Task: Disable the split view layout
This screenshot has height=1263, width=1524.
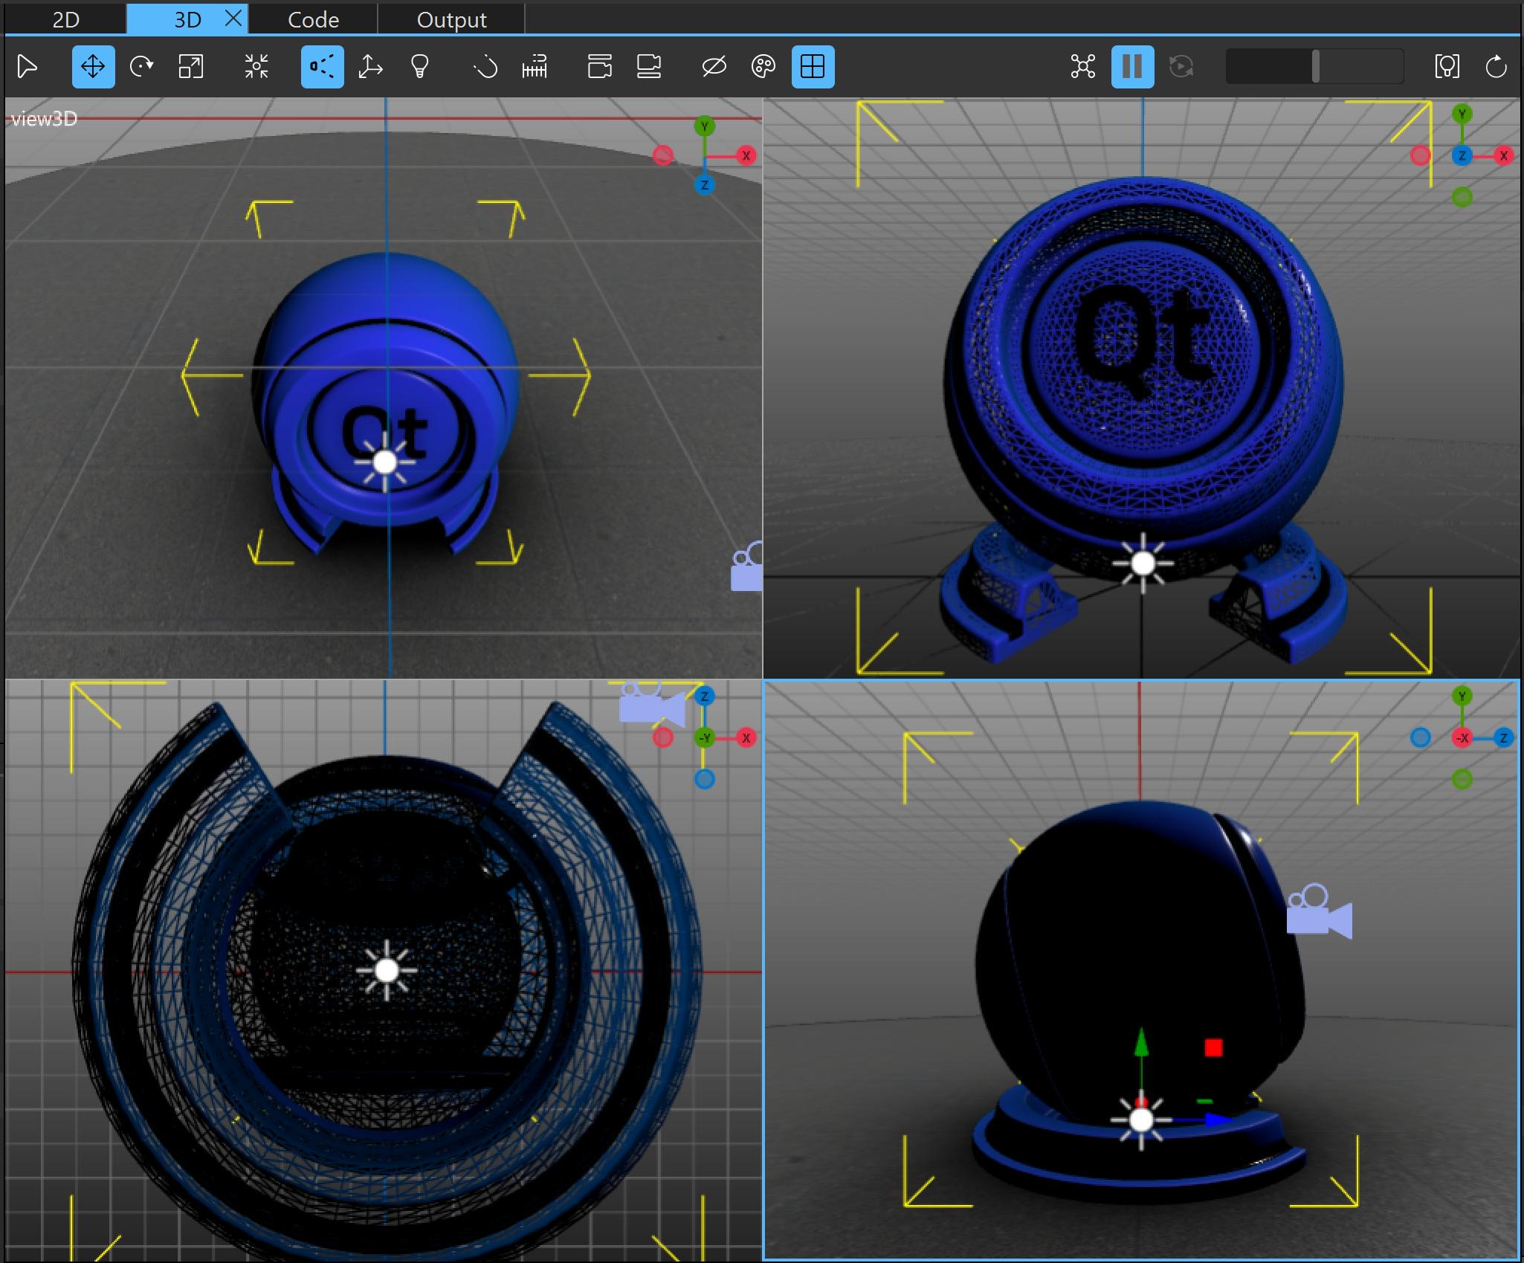Action: coord(813,66)
